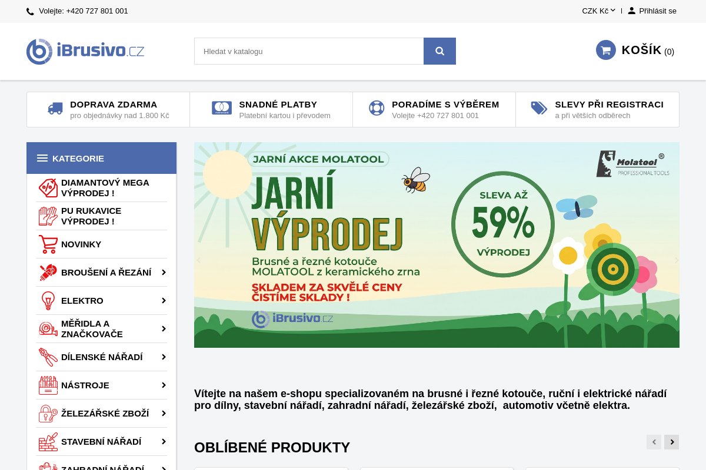Click the delivery truck icon for Doprava zdarma

55,108
